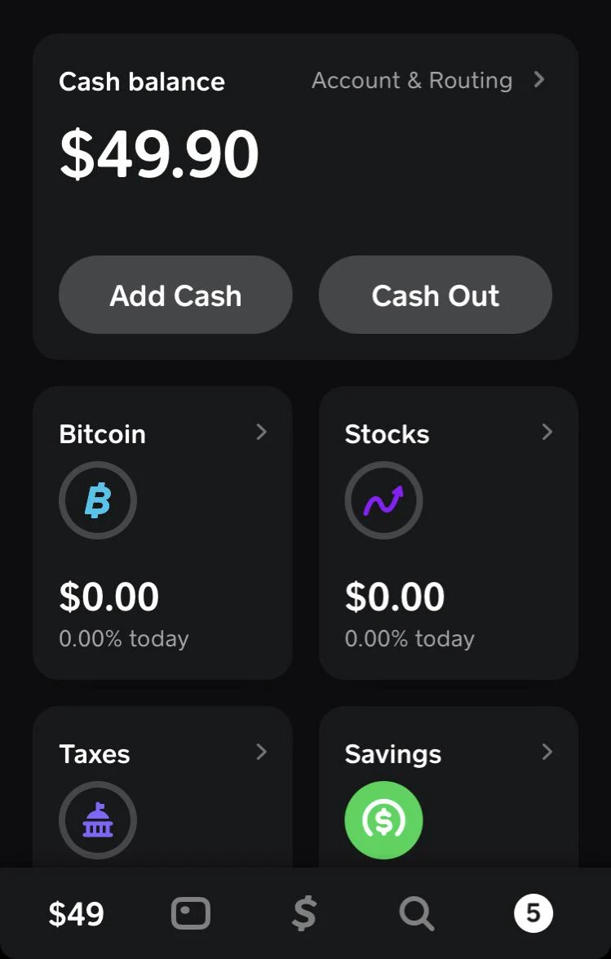Select the Bitcoin $0.00 balance amount
611x959 pixels.
[109, 597]
